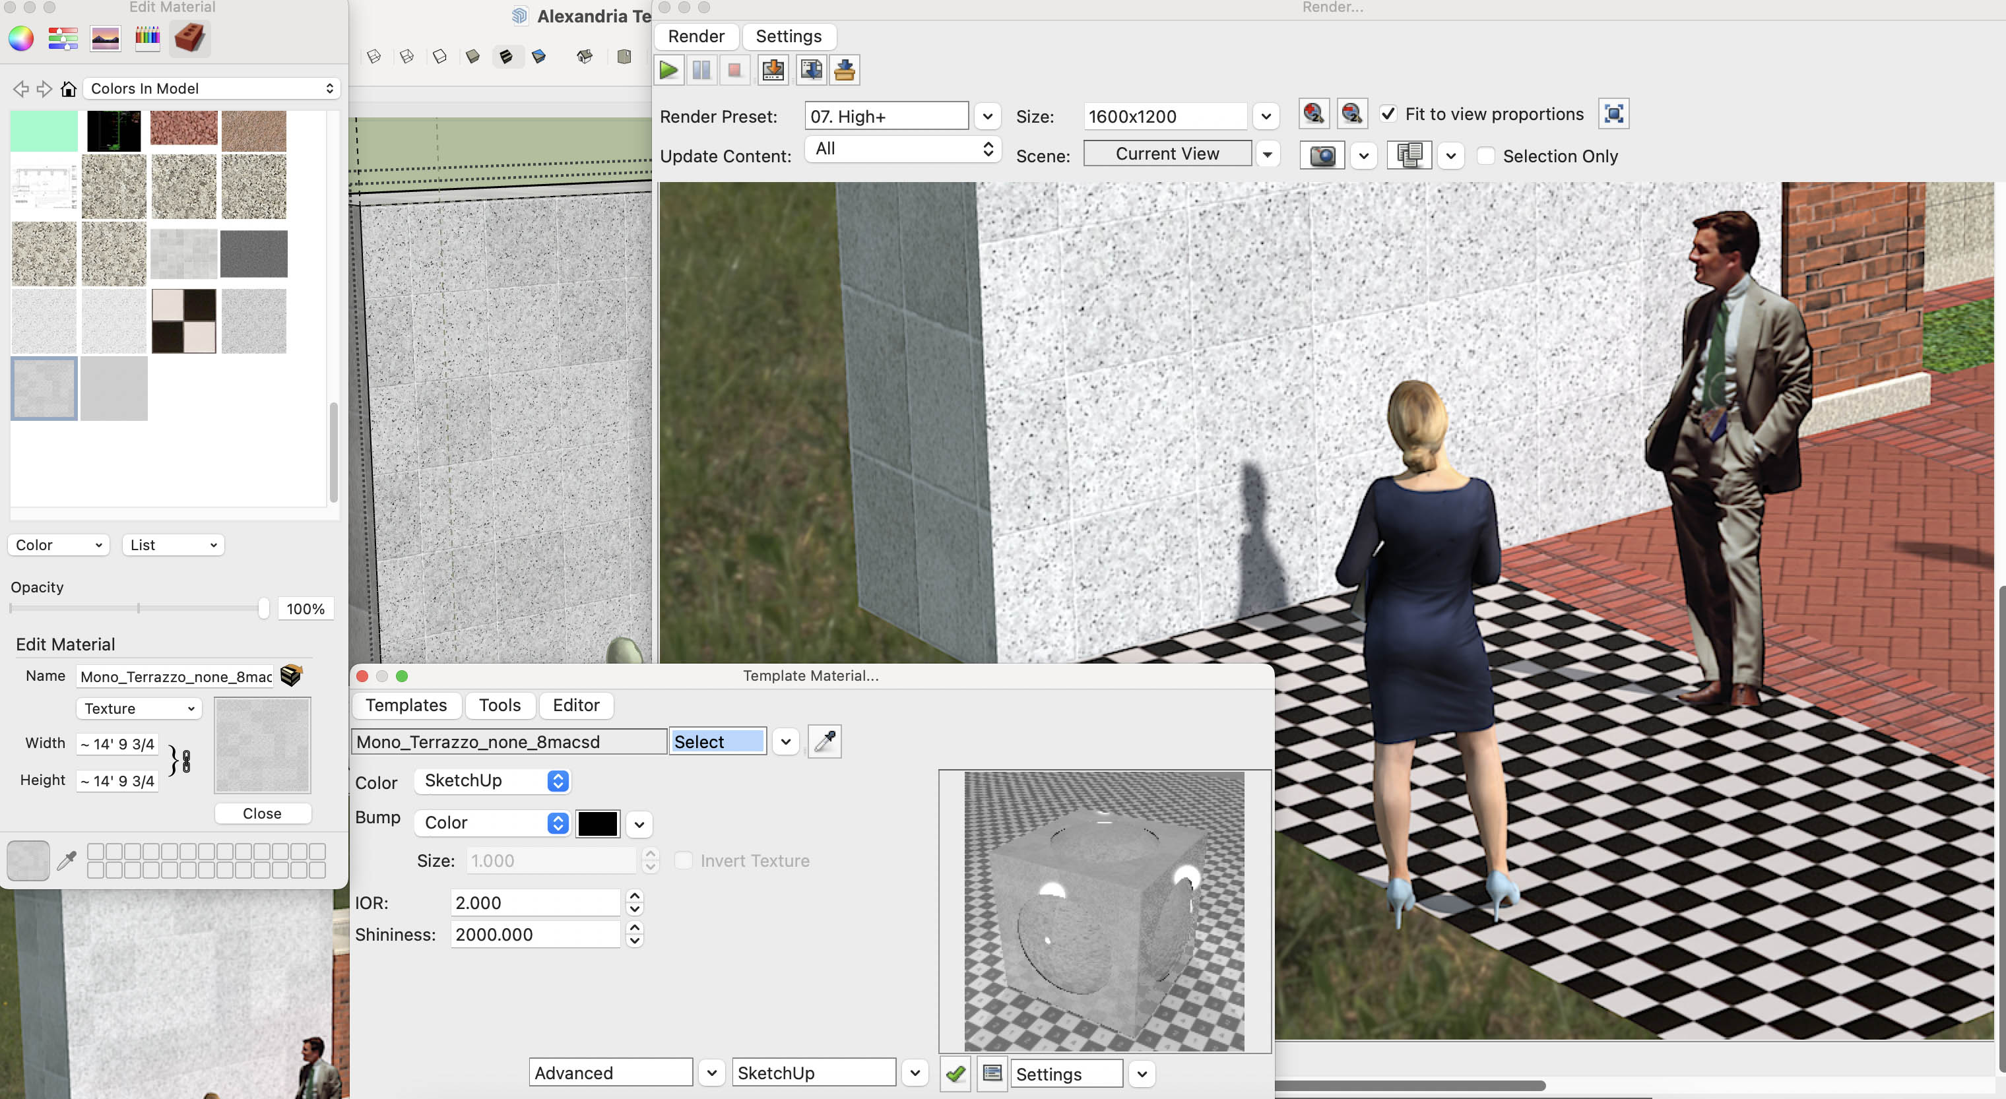
Task: Open the material list panel icon
Action: coord(993,1074)
